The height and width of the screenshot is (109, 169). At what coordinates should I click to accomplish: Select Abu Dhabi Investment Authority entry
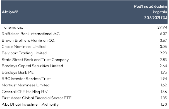30,104
